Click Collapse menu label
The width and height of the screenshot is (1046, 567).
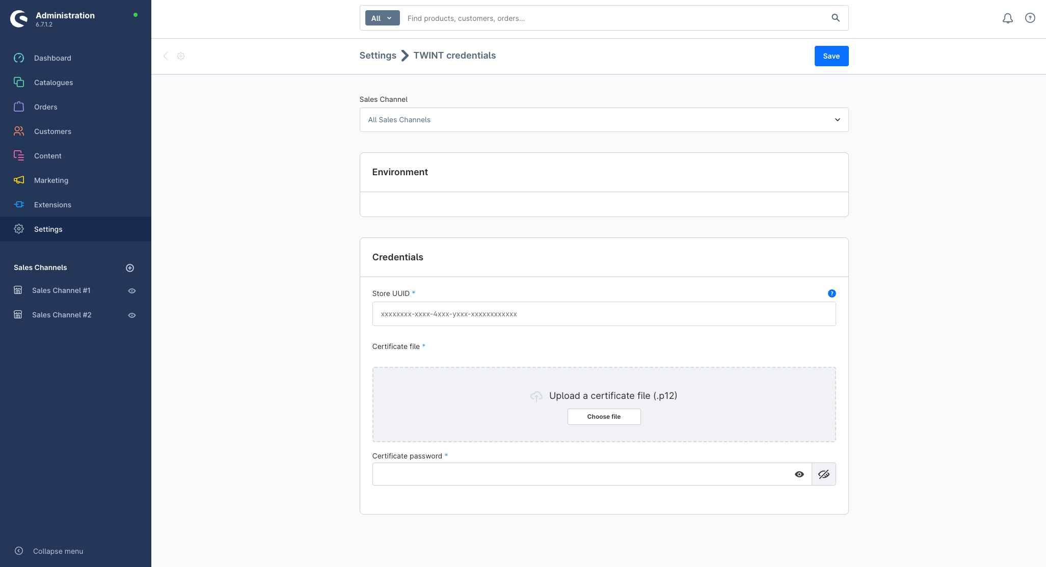[58, 551]
